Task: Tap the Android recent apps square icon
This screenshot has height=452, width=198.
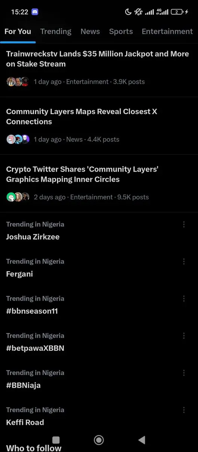Action: (x=56, y=440)
